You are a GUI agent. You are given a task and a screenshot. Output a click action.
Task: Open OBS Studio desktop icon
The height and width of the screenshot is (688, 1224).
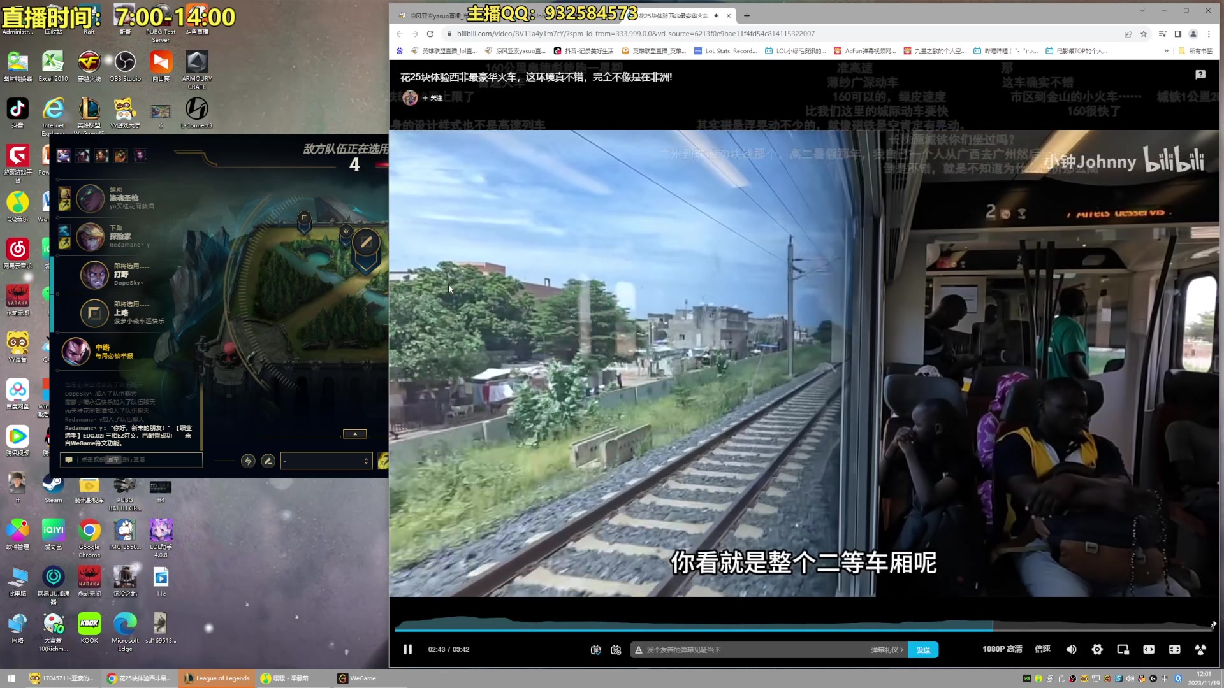(125, 67)
